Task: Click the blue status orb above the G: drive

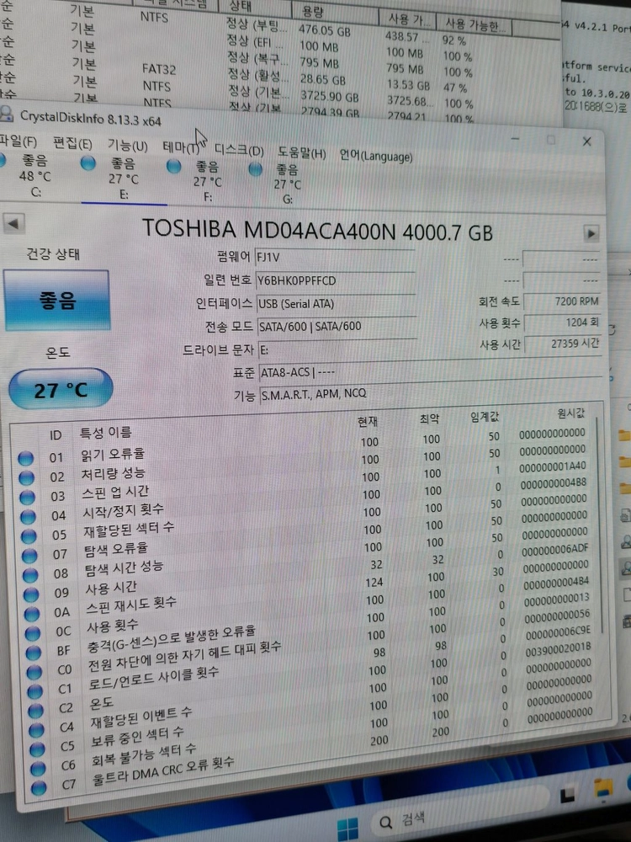Action: pyautogui.click(x=256, y=170)
